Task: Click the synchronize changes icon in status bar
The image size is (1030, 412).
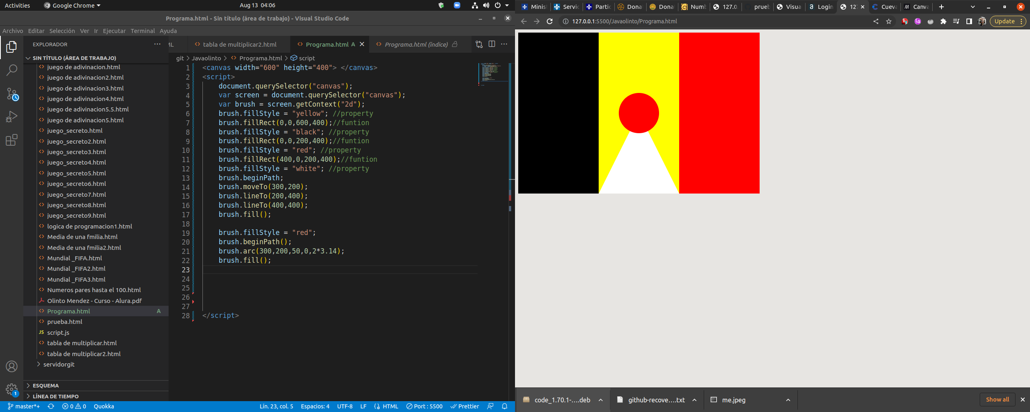Action: (51, 406)
